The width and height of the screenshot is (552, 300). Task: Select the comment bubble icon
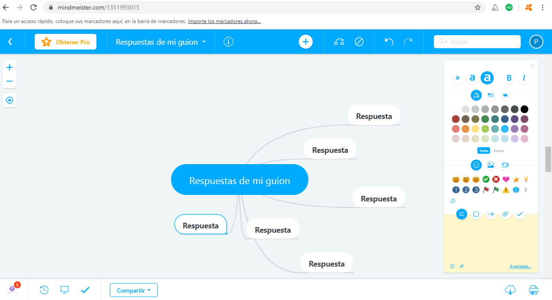coord(476,214)
